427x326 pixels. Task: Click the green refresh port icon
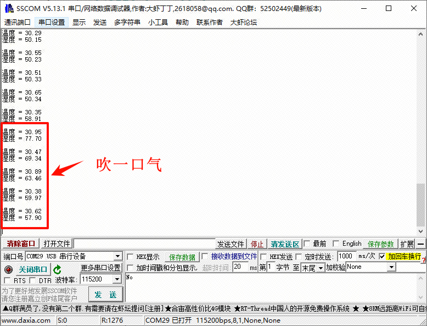[58, 269]
